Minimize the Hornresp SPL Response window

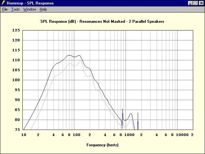tap(190, 3)
